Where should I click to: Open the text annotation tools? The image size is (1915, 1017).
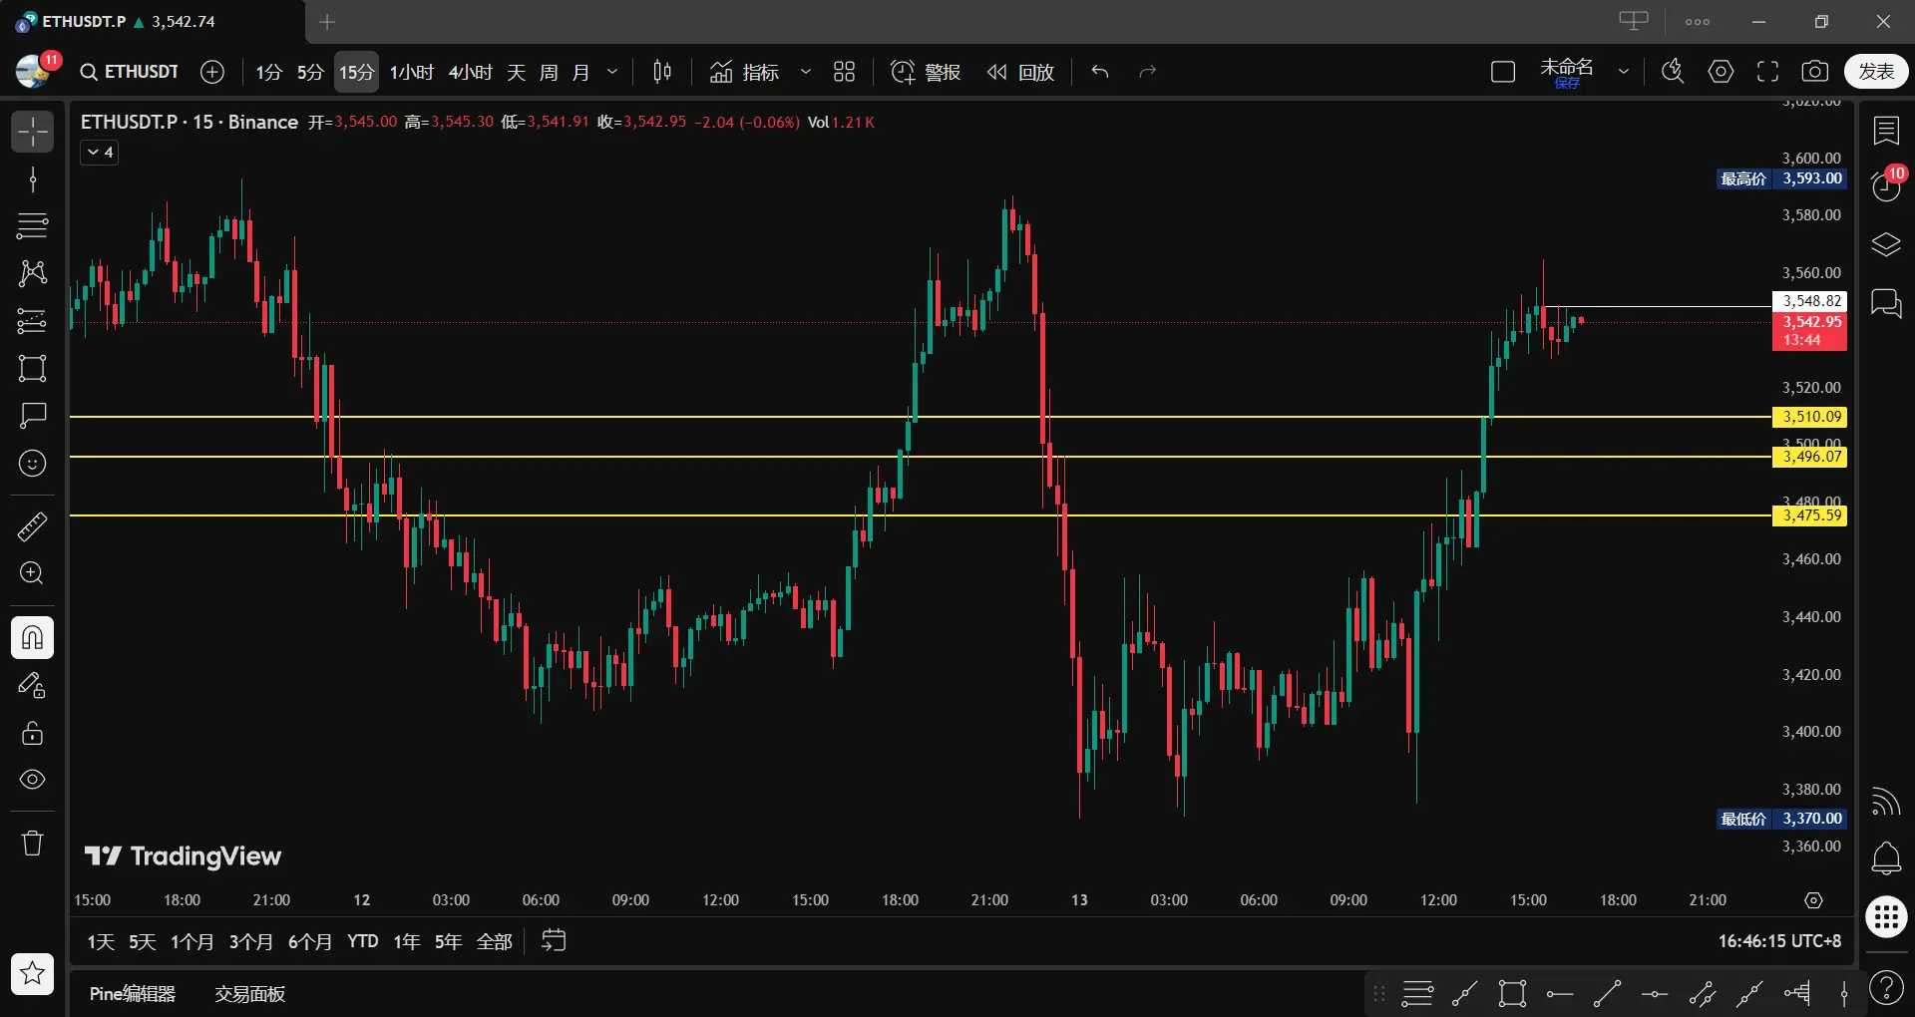click(x=32, y=415)
